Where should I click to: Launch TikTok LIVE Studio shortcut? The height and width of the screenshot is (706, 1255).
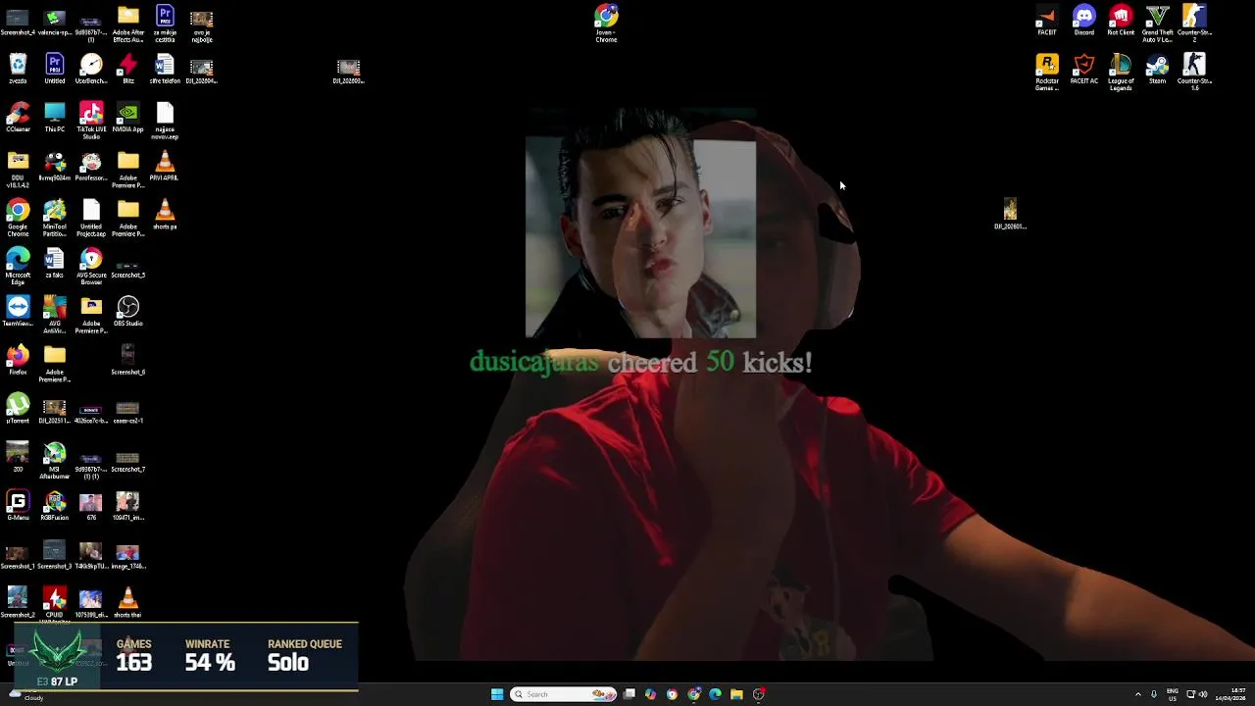coord(91,120)
